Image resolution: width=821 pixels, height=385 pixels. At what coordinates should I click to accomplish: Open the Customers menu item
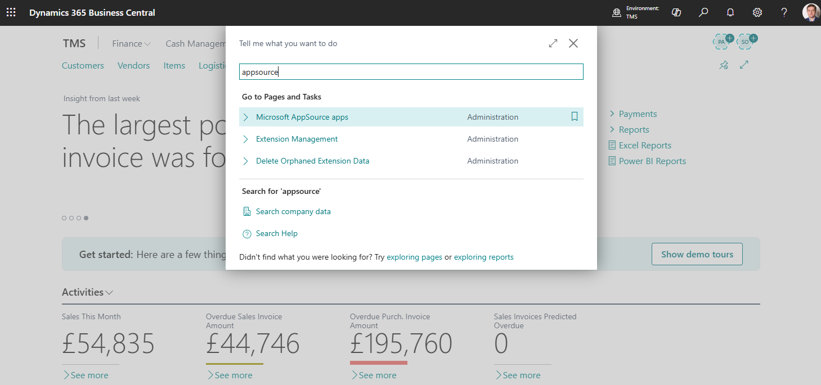tap(83, 66)
